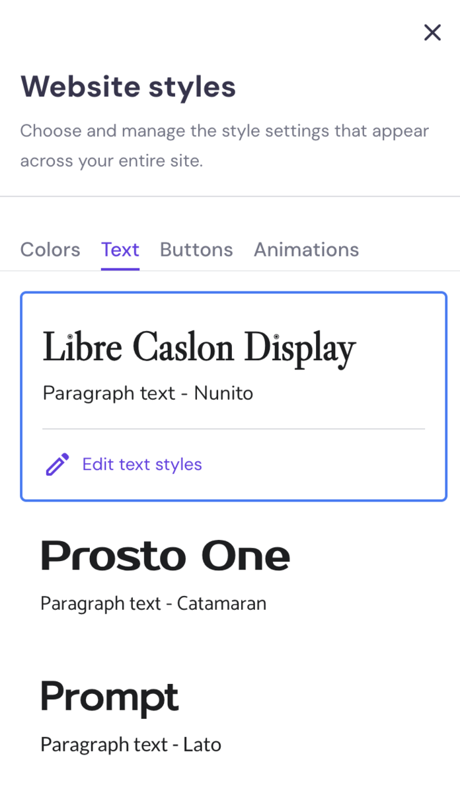Open the Buttons tab
Screen dimensions: 460x793
pyautogui.click(x=196, y=249)
